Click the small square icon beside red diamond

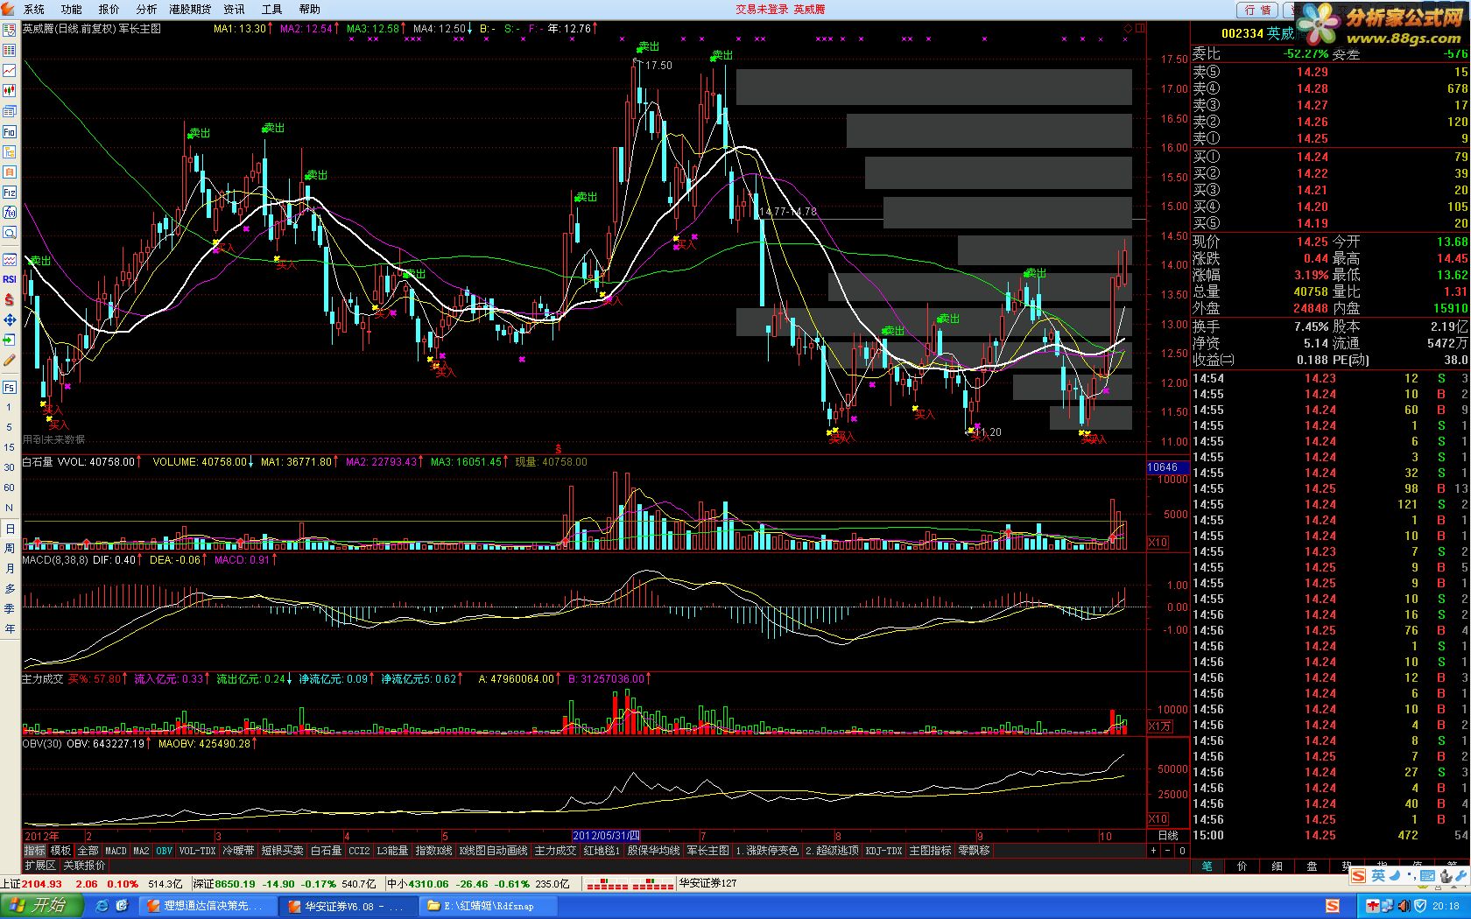tap(1141, 28)
